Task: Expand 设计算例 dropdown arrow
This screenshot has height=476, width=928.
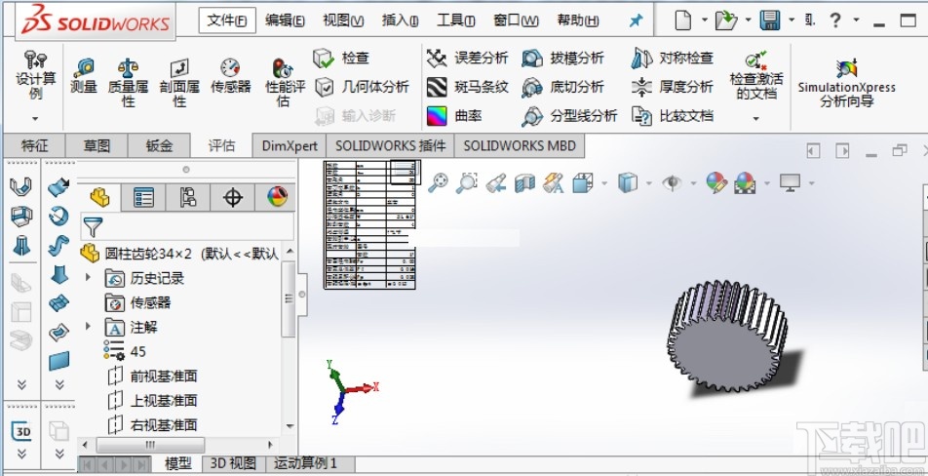Action: click(35, 119)
